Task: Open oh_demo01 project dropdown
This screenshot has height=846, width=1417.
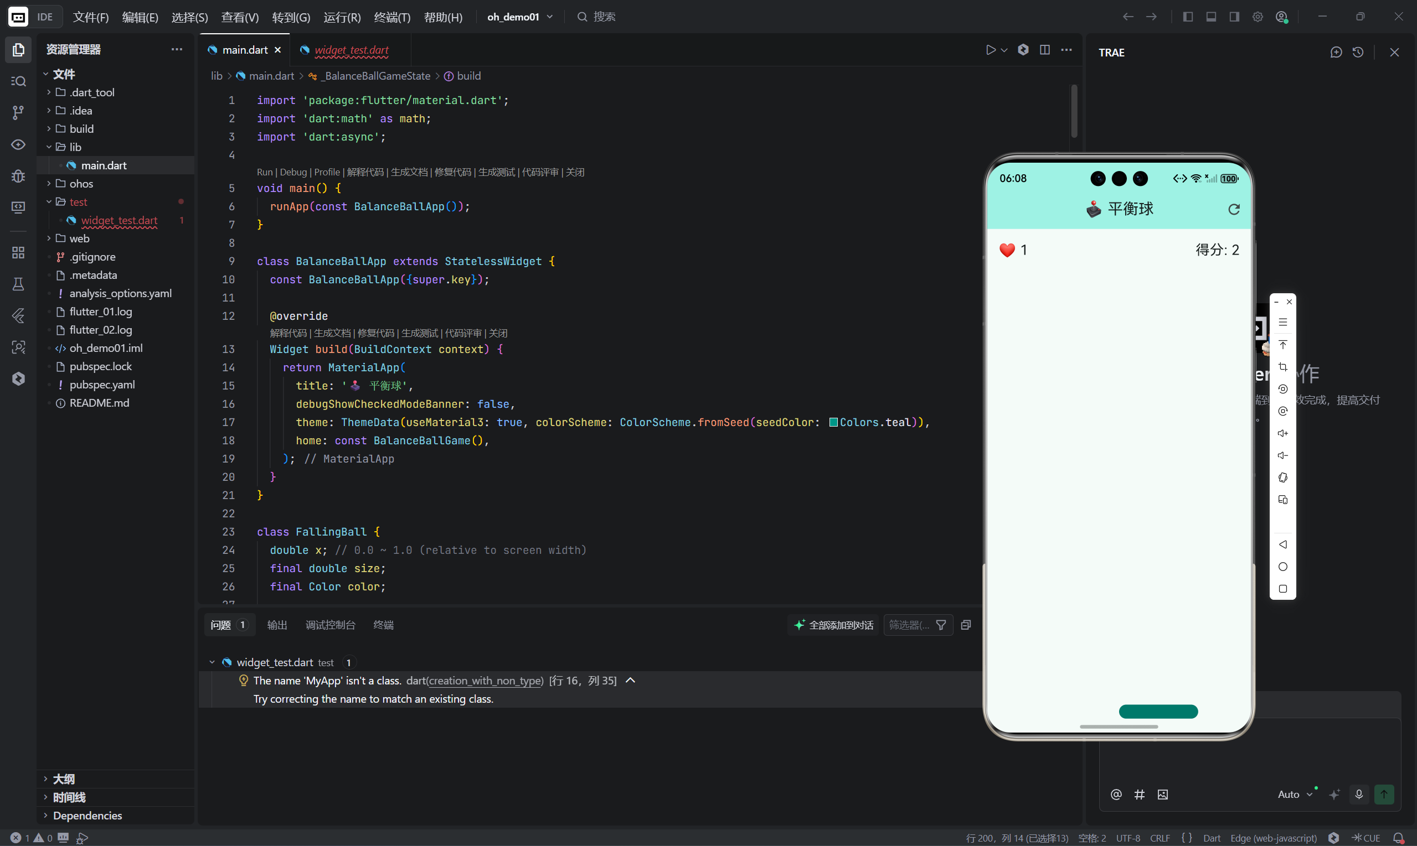Action: point(520,17)
